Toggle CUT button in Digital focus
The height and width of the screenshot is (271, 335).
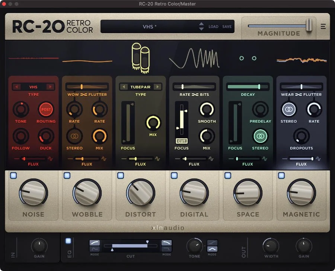pyautogui.click(x=182, y=141)
